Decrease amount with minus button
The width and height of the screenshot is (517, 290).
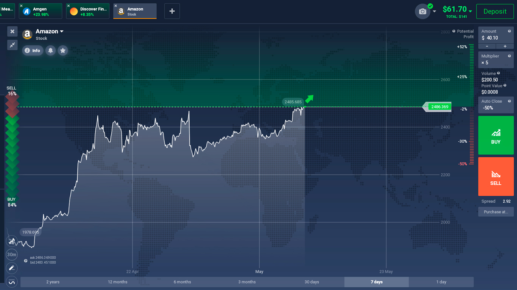click(x=487, y=46)
